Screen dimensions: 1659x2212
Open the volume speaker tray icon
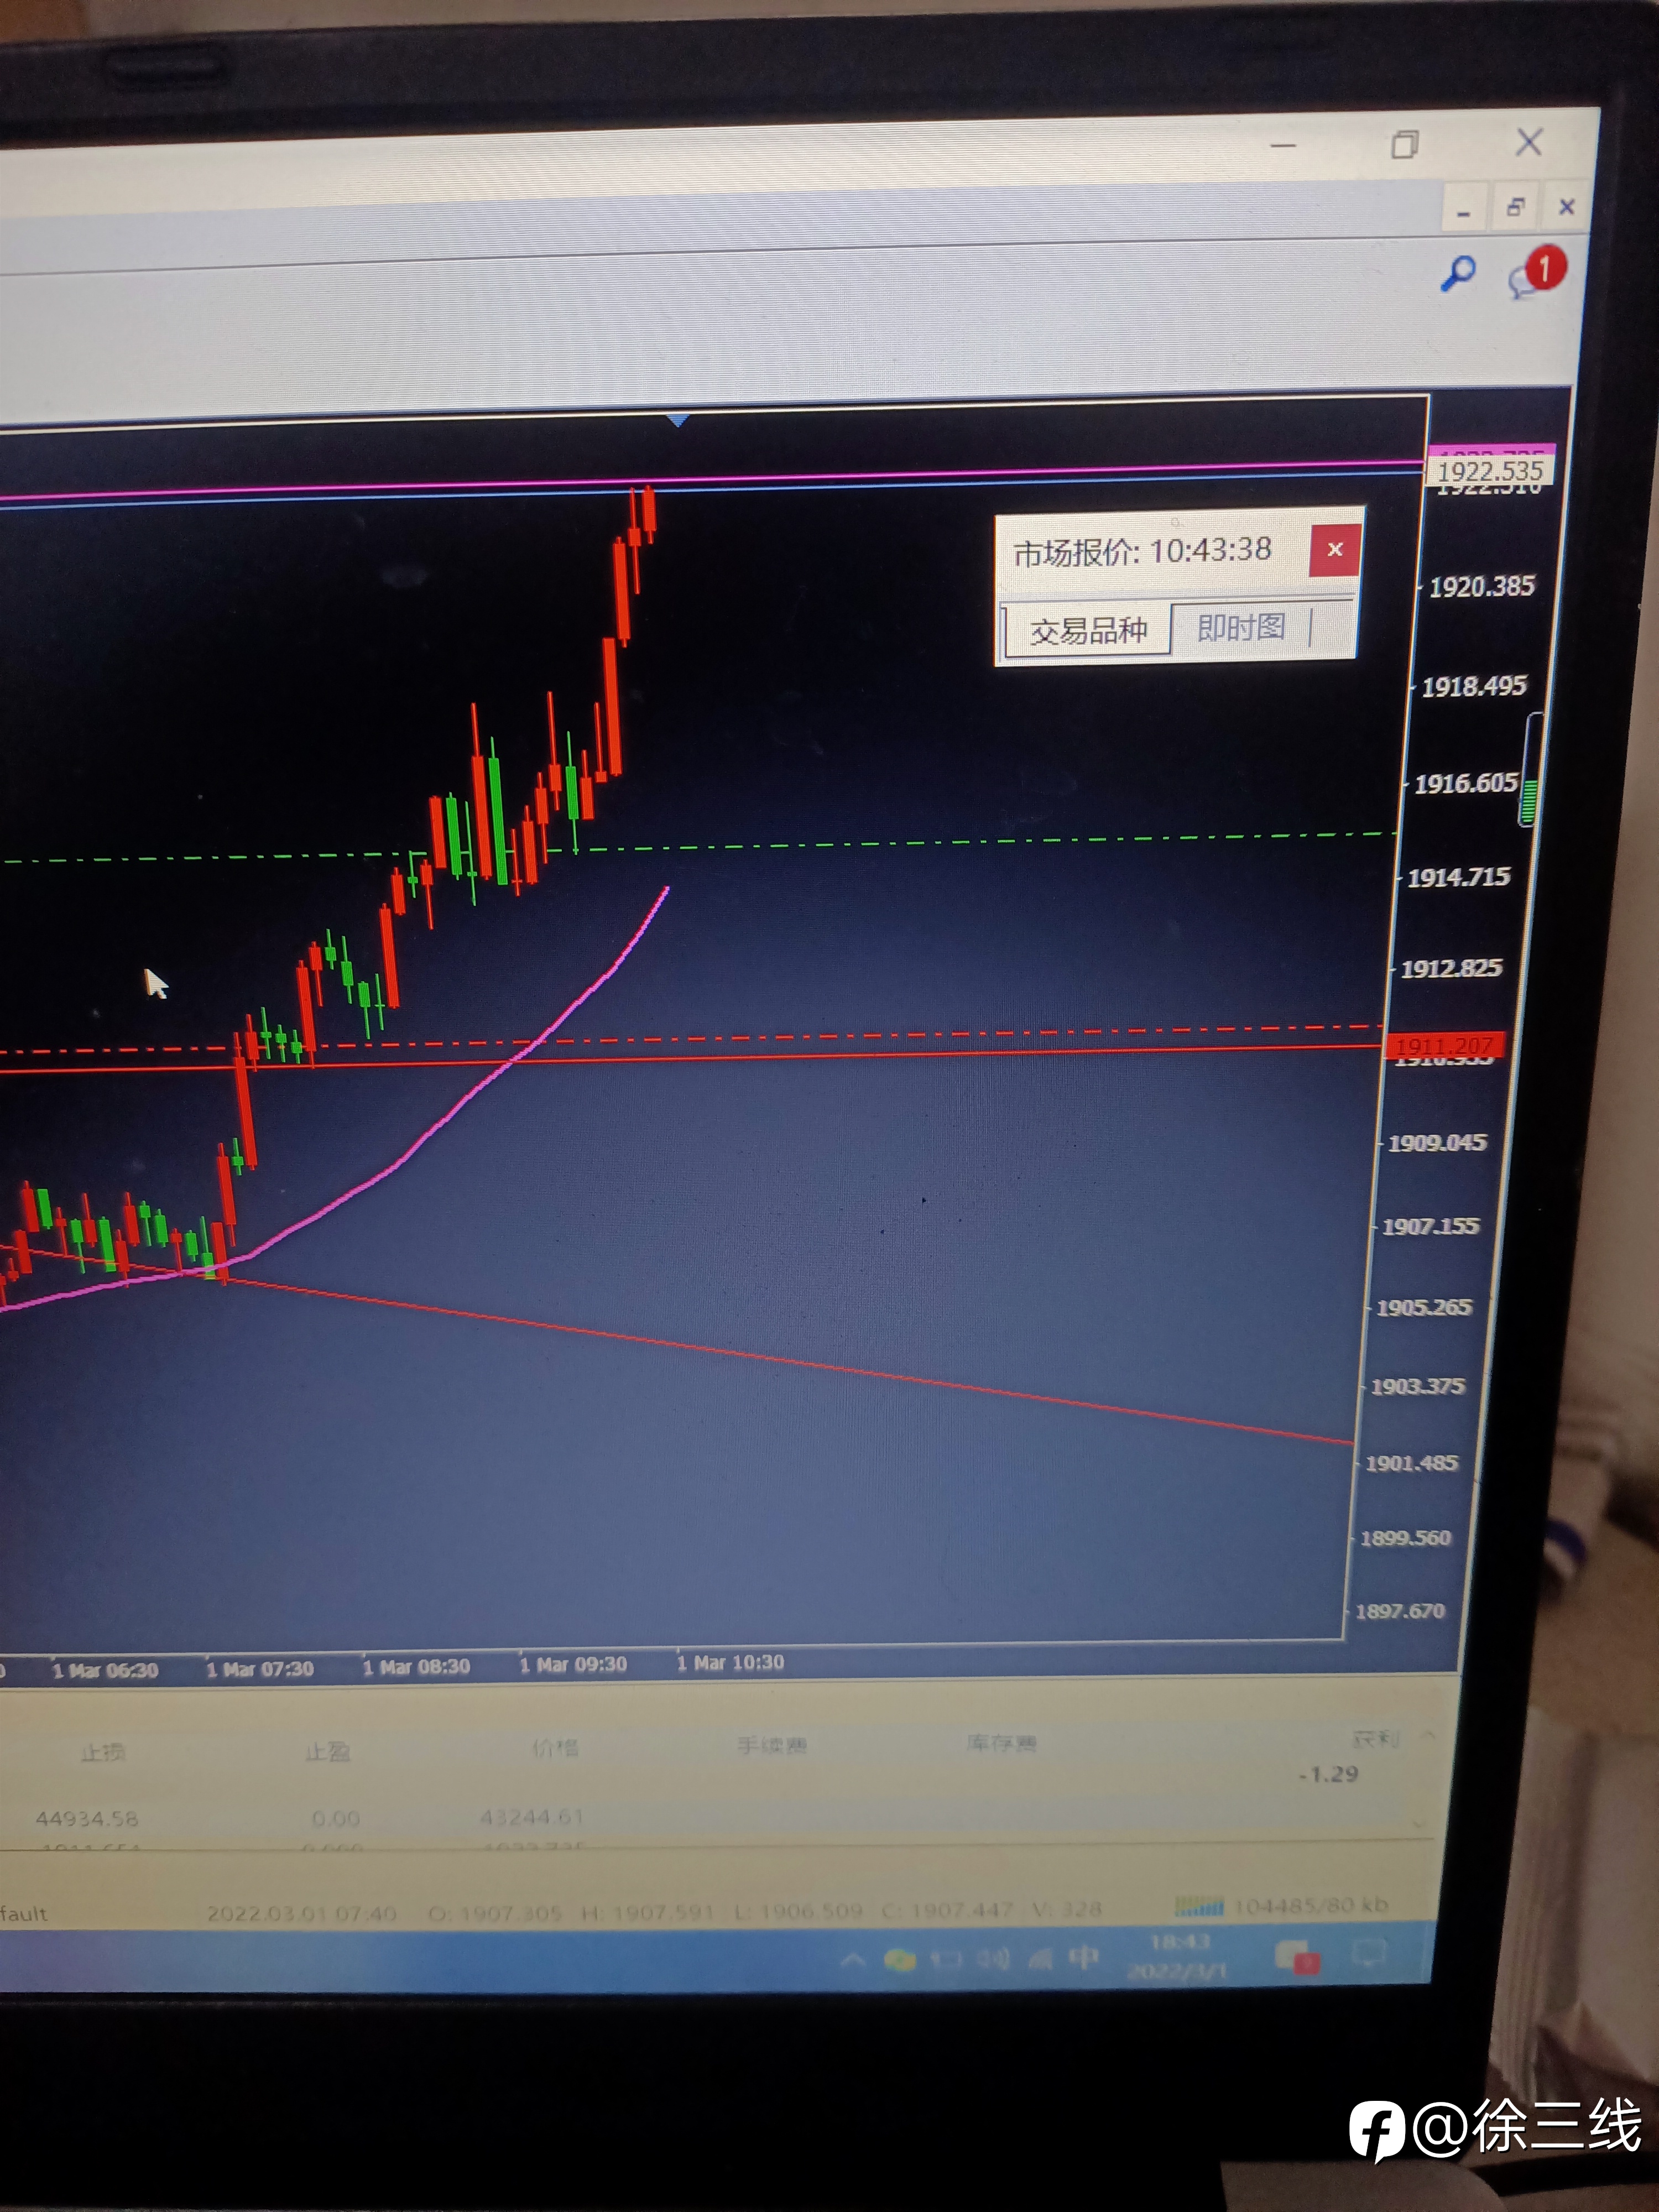click(x=993, y=1959)
